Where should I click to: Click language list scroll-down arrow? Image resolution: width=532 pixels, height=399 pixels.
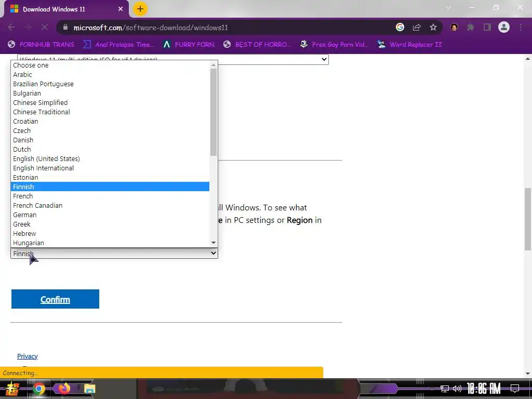click(x=214, y=243)
